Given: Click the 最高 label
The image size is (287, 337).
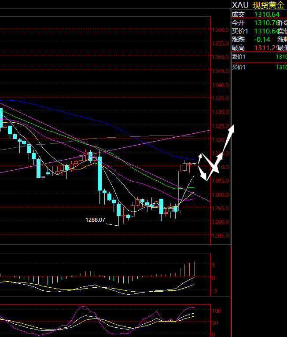Looking at the screenshot, I should 238,48.
